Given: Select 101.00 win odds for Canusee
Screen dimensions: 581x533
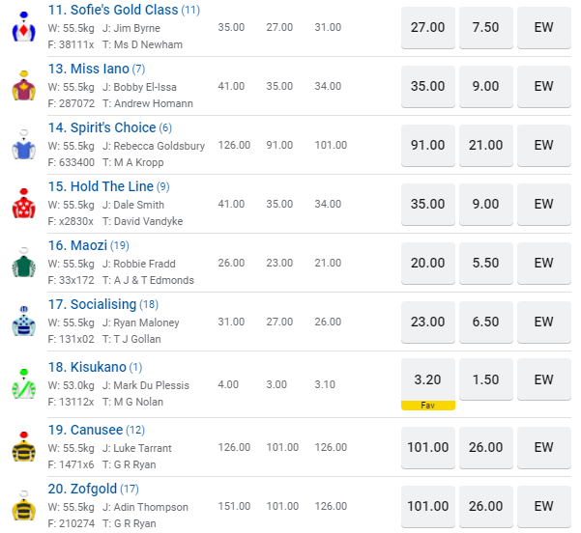Looking at the screenshot, I should [x=428, y=448].
